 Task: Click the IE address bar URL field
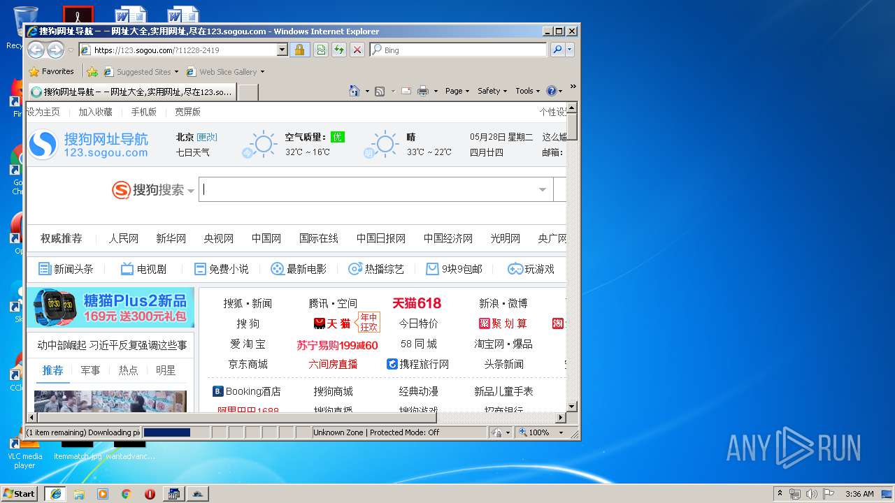click(x=184, y=50)
